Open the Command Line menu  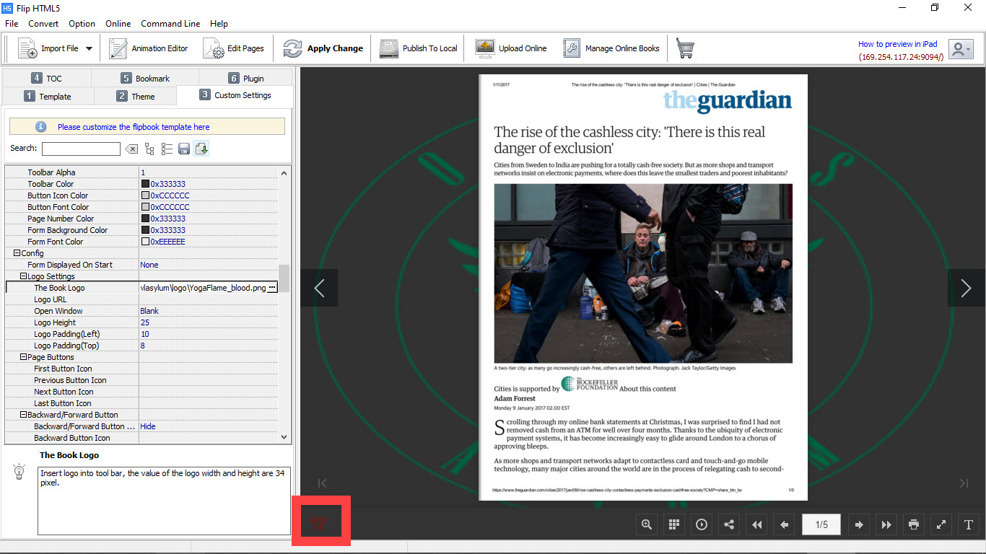click(170, 24)
